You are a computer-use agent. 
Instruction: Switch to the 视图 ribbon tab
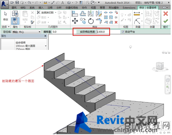93,7
